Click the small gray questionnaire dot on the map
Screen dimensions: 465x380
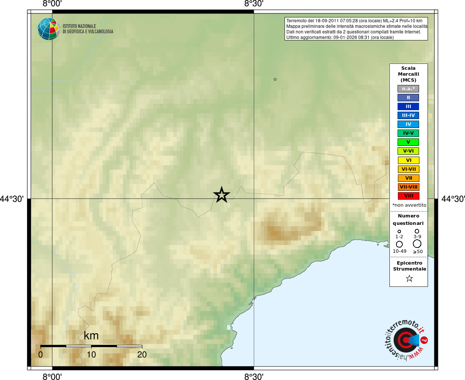(x=275, y=79)
